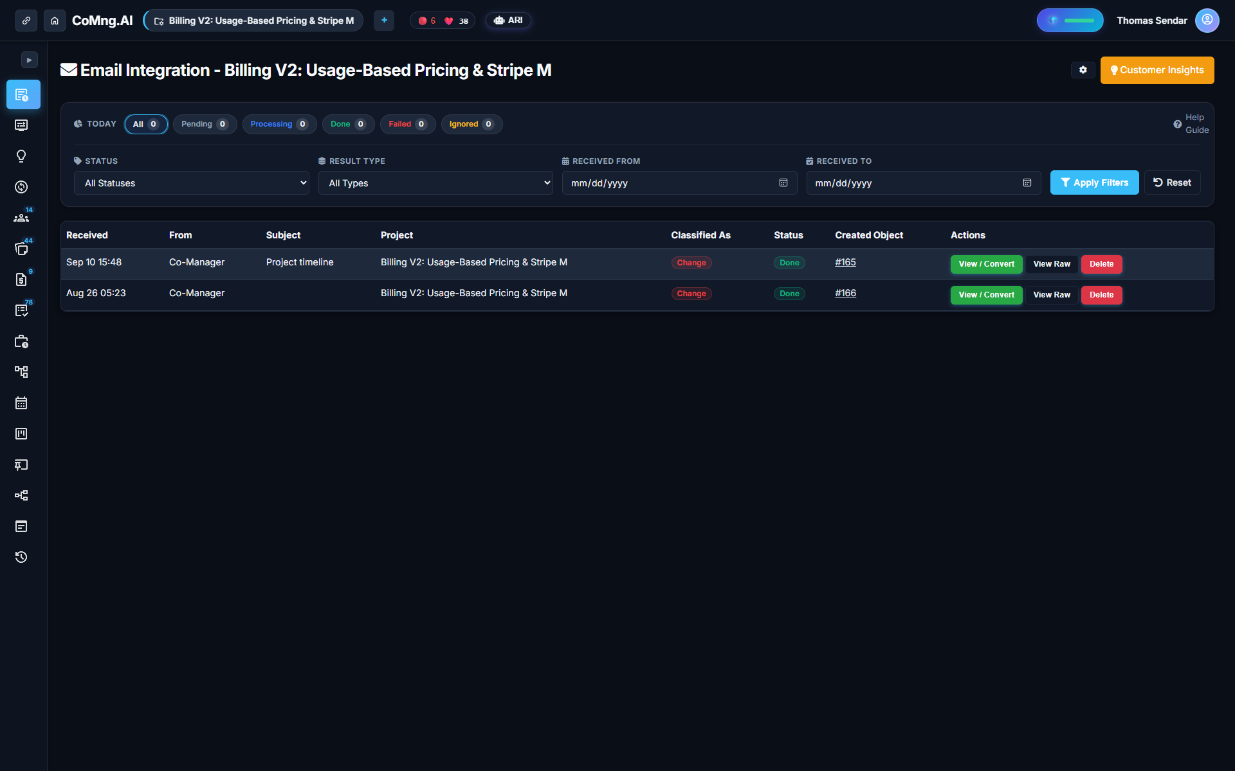Select the All filter pill

click(146, 124)
